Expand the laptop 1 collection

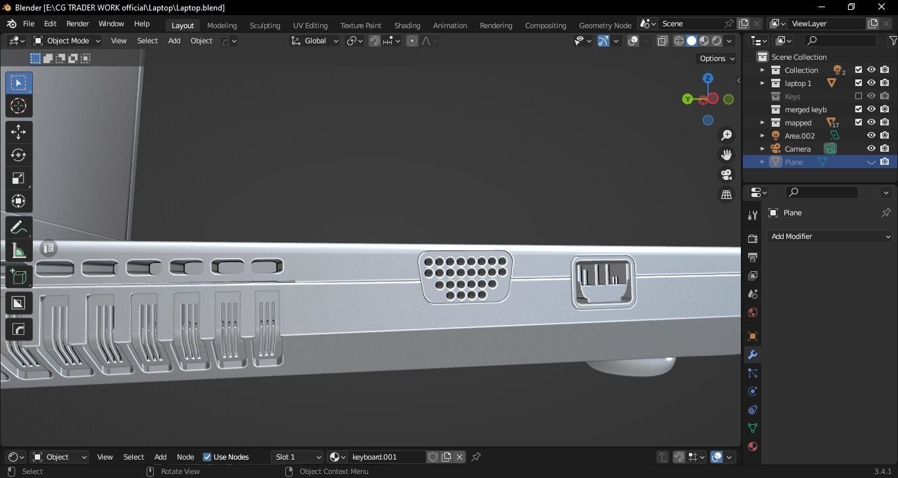[763, 83]
